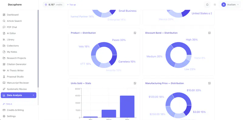Click the 'Product — Distribution' title
Viewport: 243px width, 120px height.
[83, 33]
